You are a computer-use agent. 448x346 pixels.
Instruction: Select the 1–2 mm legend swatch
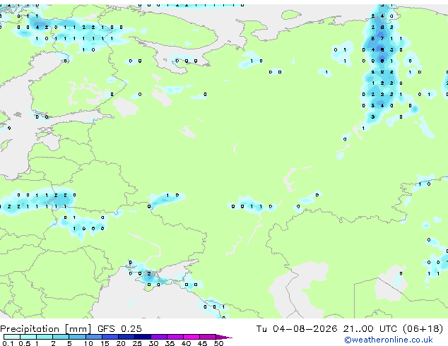click(45, 337)
